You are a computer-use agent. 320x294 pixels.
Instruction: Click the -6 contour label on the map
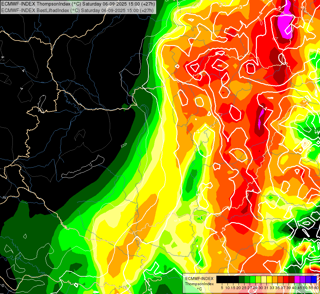[x=303, y=8]
